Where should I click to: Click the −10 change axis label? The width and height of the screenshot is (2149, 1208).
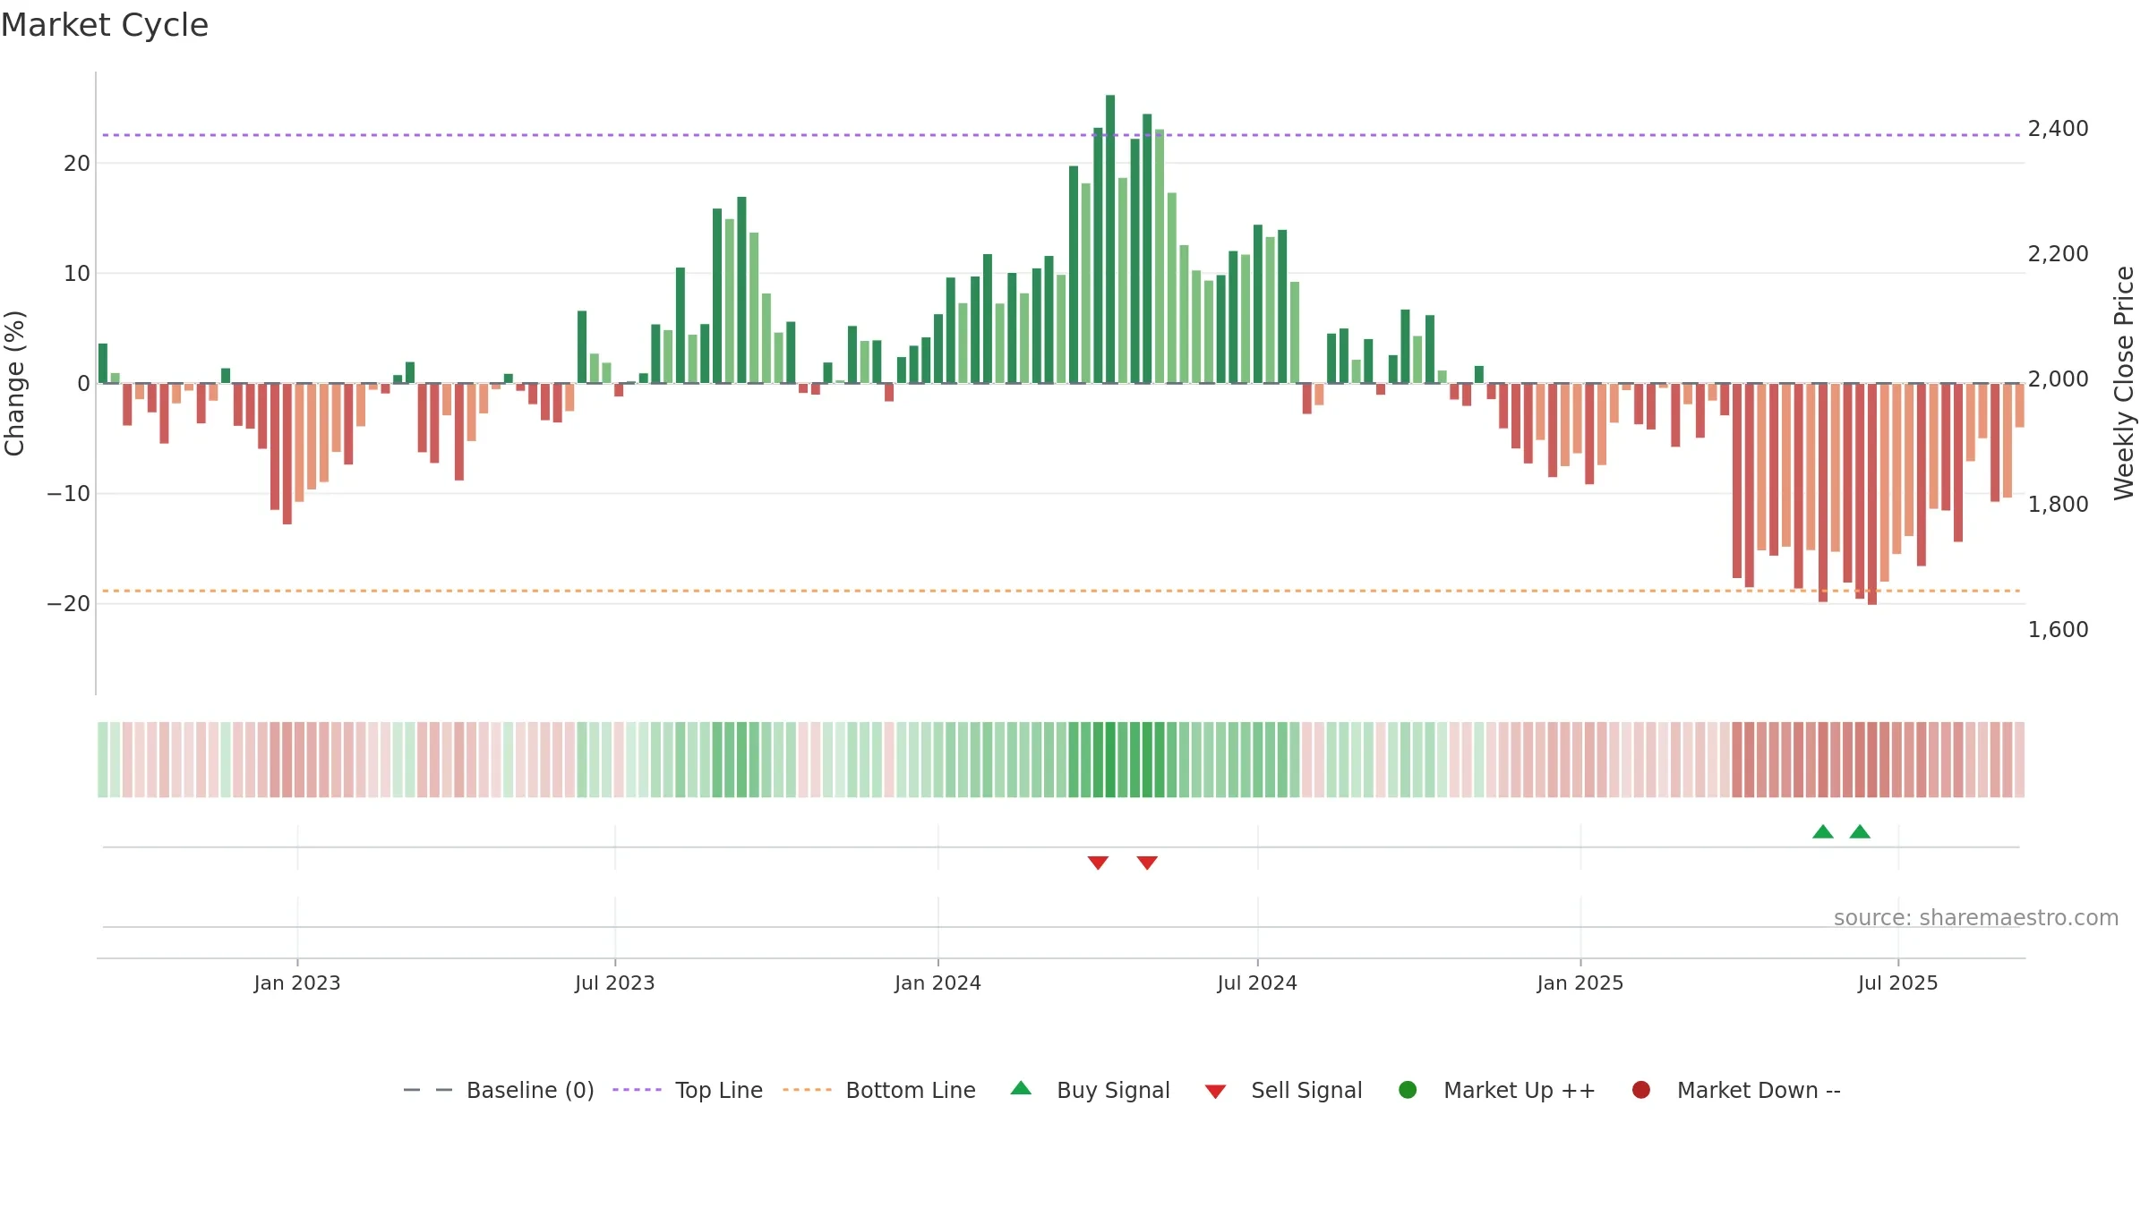tap(69, 494)
